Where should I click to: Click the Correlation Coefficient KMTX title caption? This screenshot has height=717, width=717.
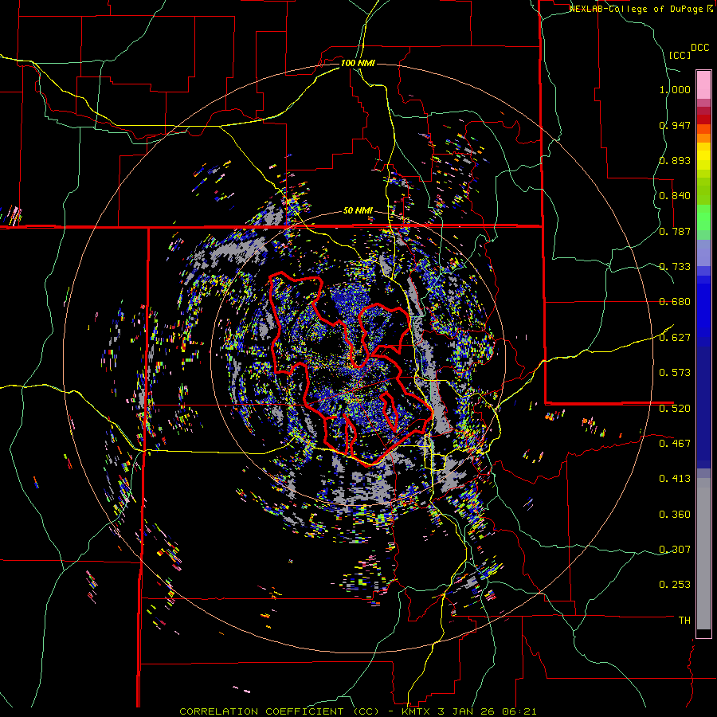pyautogui.click(x=358, y=711)
